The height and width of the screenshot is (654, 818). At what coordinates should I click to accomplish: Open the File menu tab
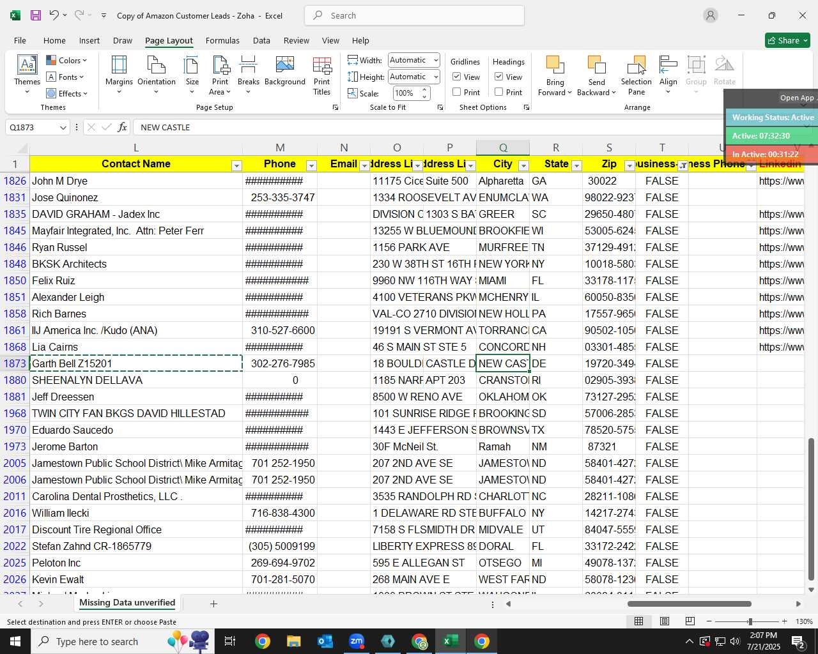pos(20,40)
